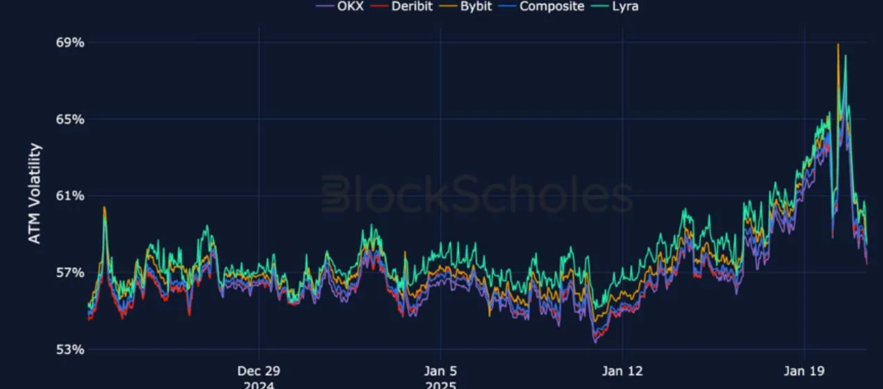Click the Dec 29 x-axis label
Image resolution: width=883 pixels, height=389 pixels.
tap(258, 371)
